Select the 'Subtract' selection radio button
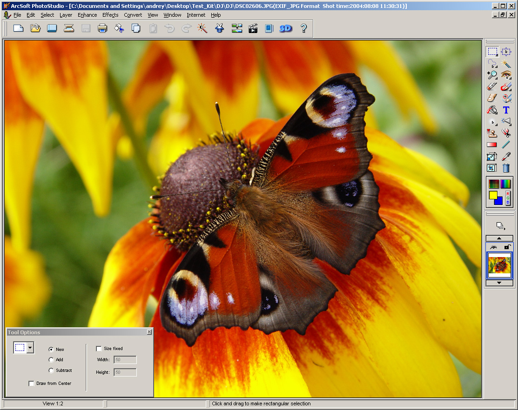The width and height of the screenshot is (518, 410). point(51,370)
